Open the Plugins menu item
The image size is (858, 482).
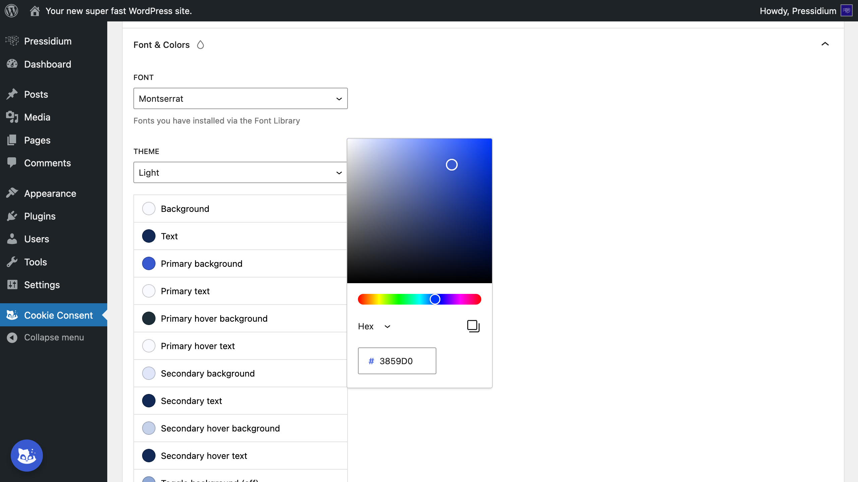click(40, 216)
